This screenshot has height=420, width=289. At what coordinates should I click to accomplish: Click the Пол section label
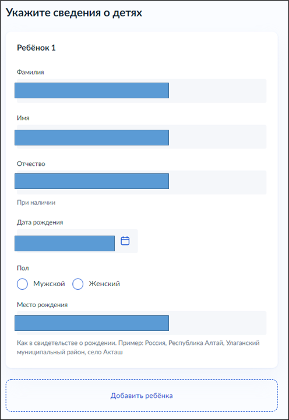tap(23, 268)
